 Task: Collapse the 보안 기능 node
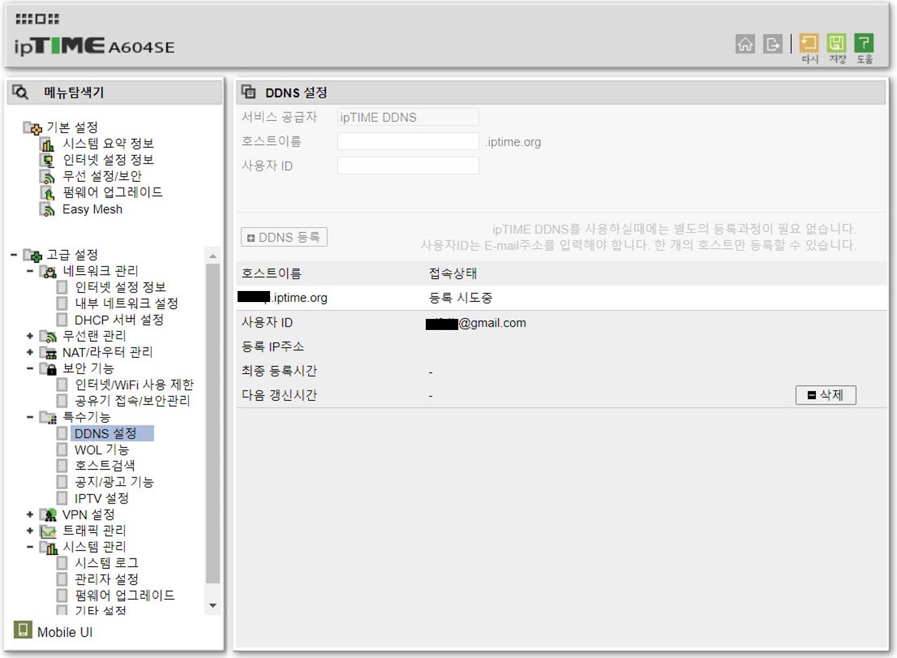(30, 368)
